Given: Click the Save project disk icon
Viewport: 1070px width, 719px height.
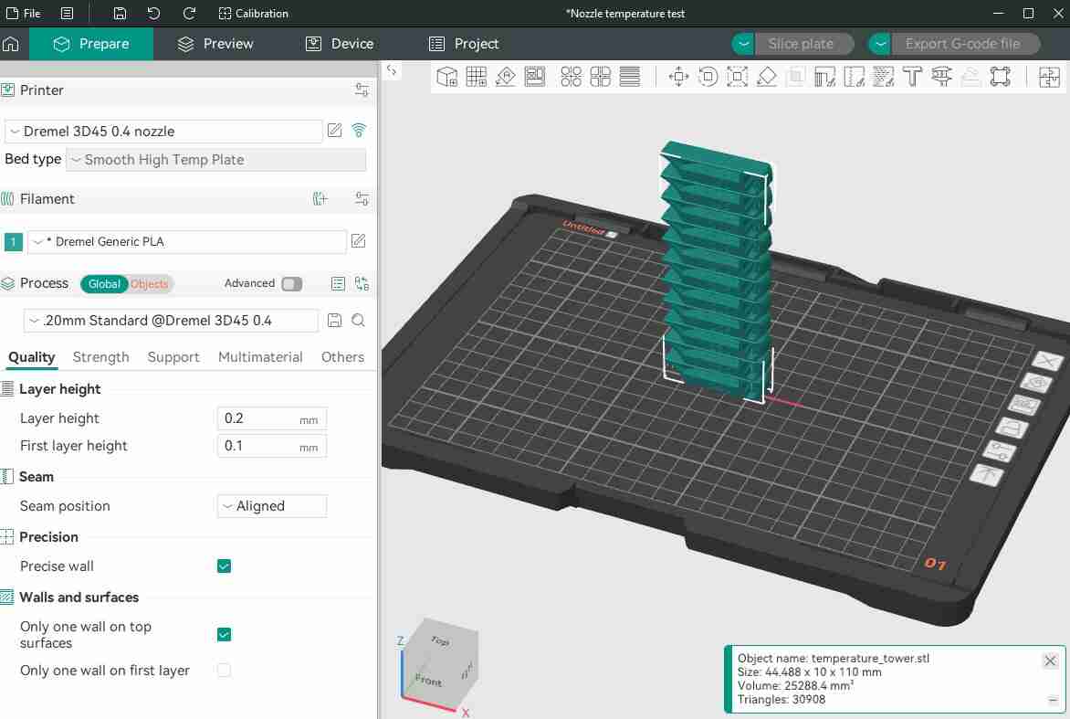Looking at the screenshot, I should (x=120, y=13).
